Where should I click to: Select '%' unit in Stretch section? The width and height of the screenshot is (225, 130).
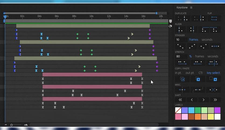pos(190,56)
